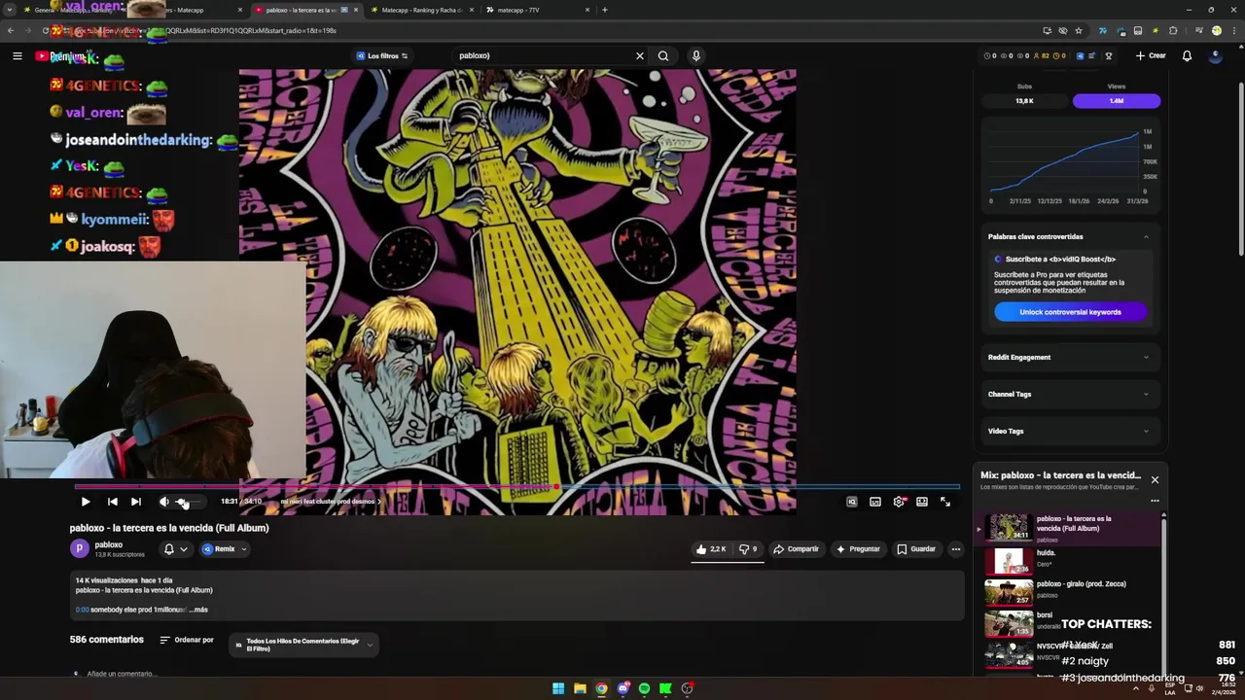The image size is (1245, 700).
Task: Open the player settings gear
Action: (x=899, y=502)
